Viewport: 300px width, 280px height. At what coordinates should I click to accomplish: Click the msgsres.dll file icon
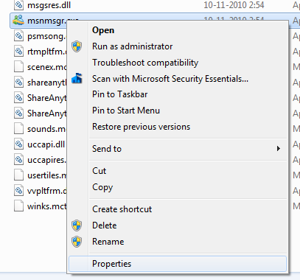[x=18, y=5]
